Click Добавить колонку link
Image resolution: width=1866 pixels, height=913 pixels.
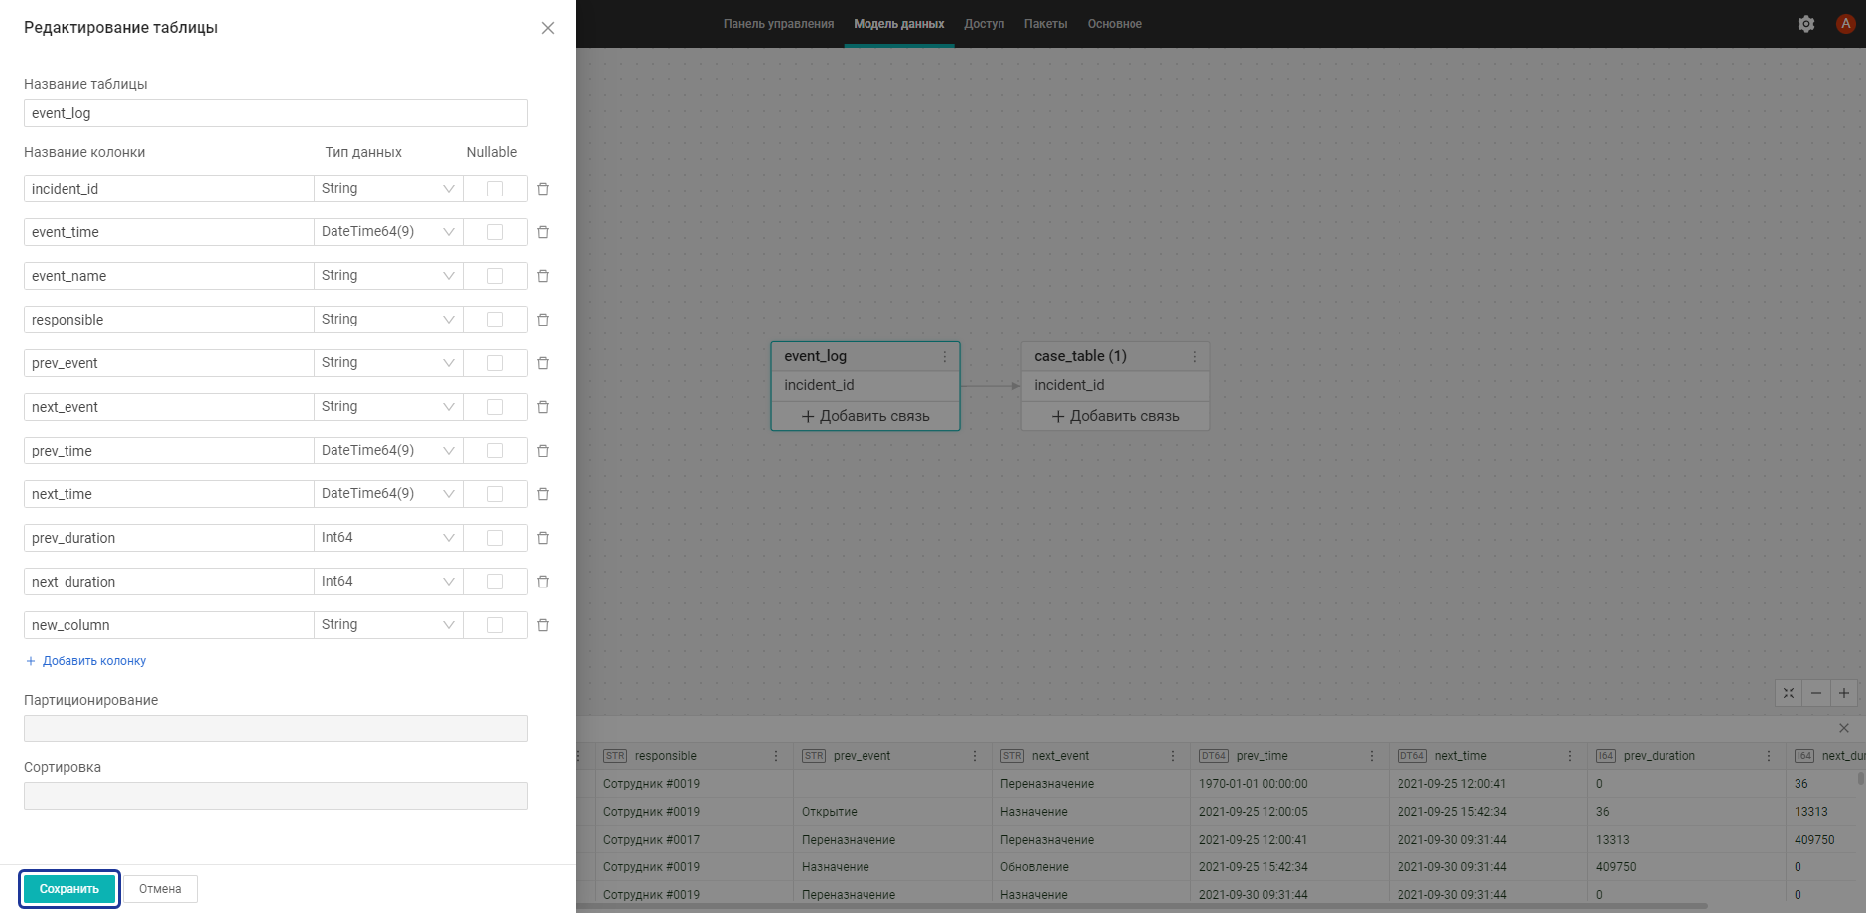tap(85, 661)
